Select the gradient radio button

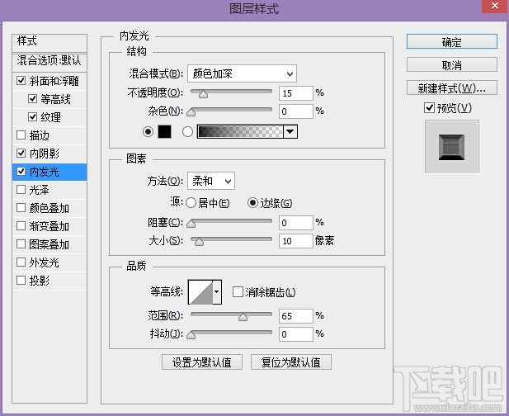click(x=187, y=132)
